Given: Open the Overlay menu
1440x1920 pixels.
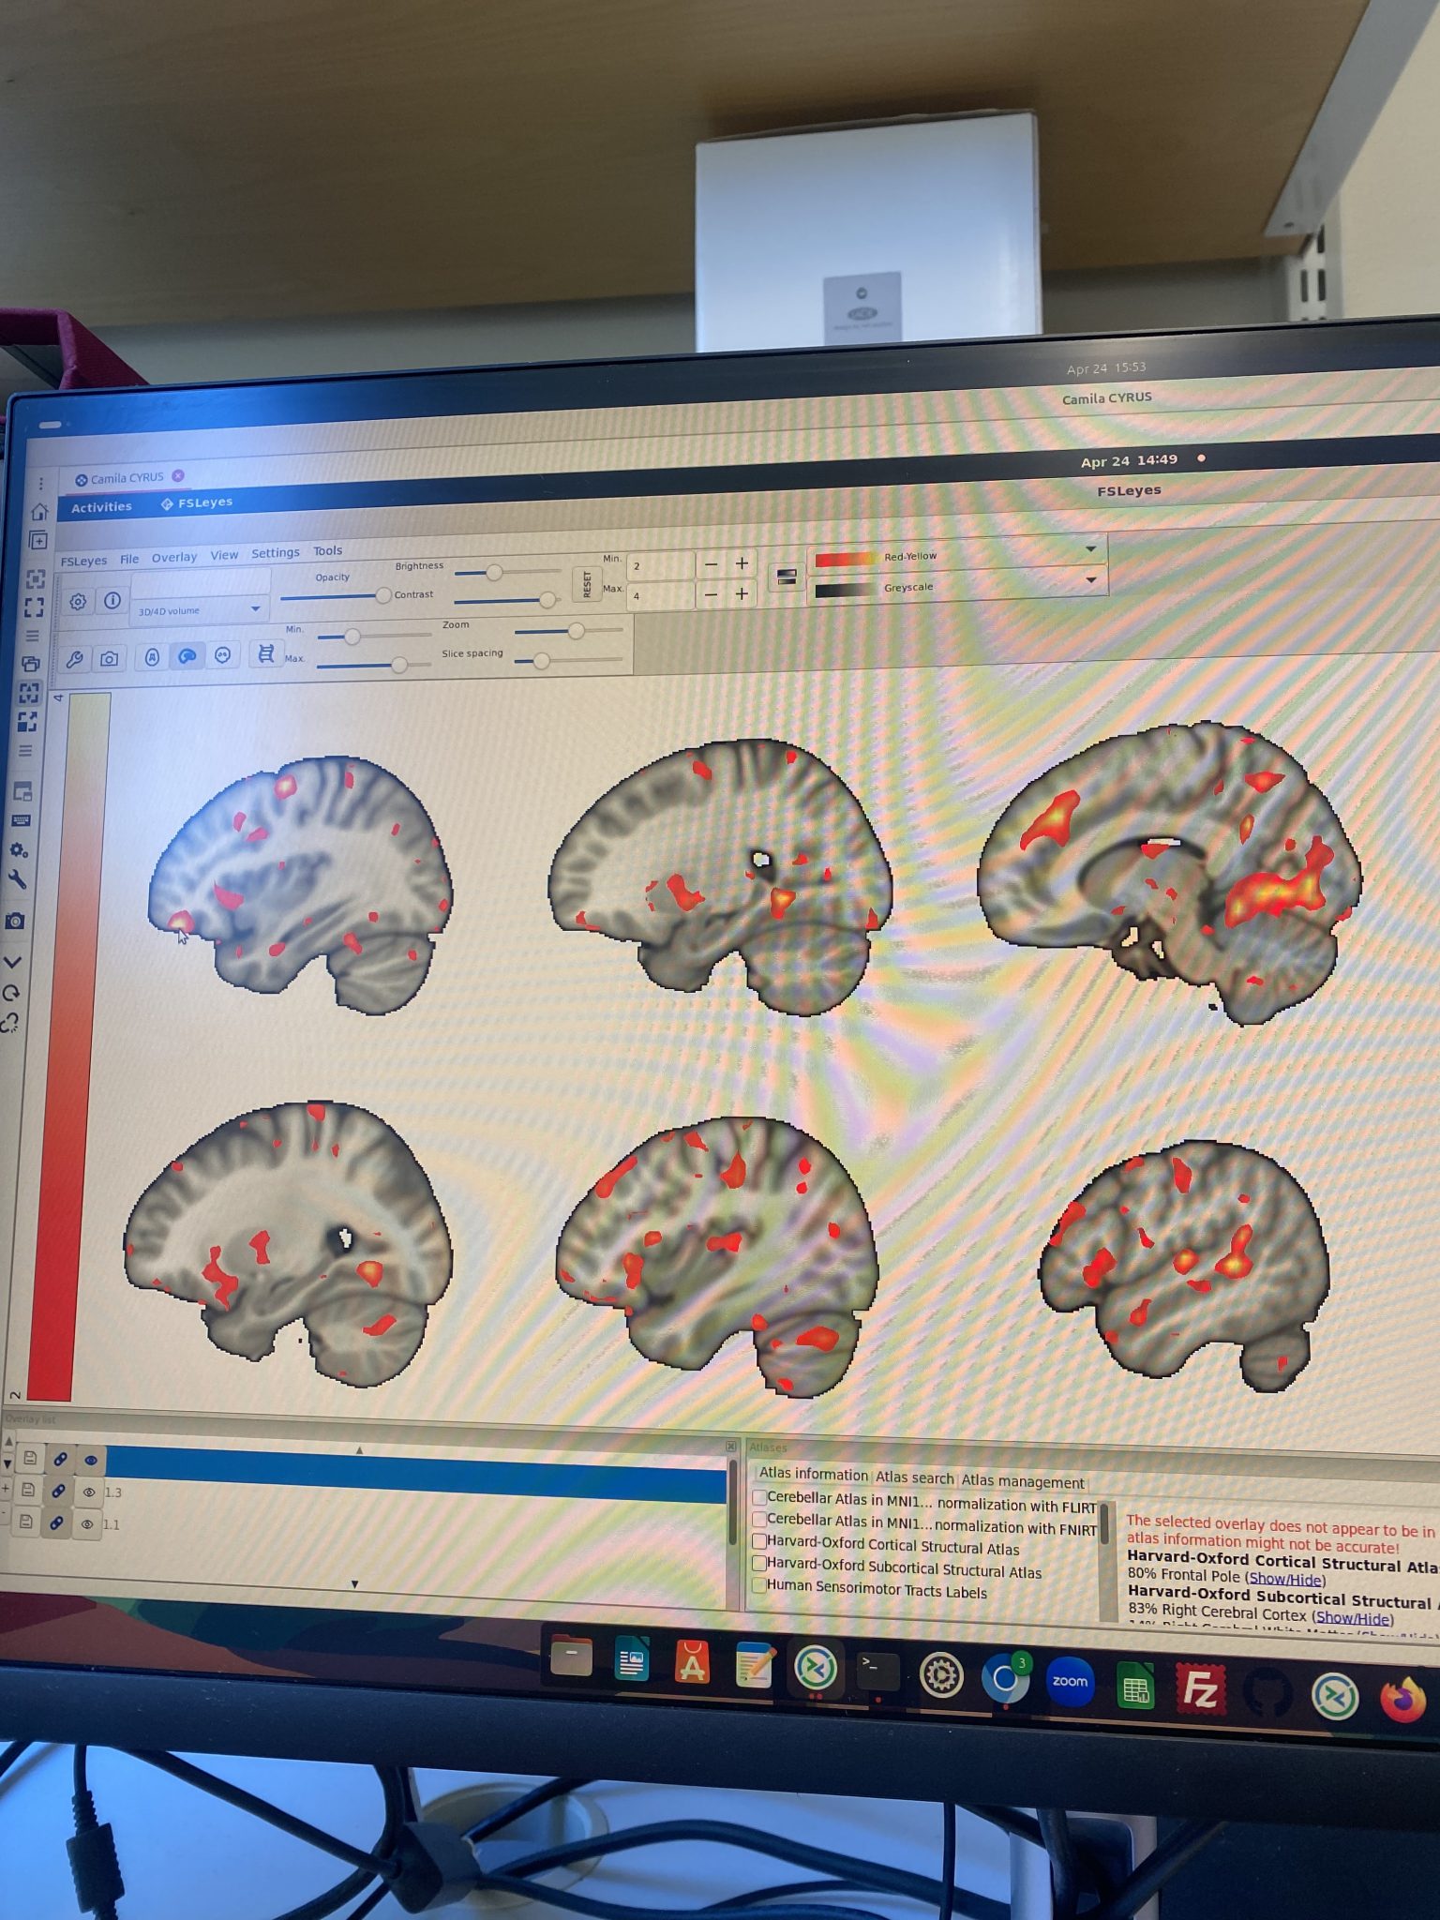Looking at the screenshot, I should click(x=174, y=557).
